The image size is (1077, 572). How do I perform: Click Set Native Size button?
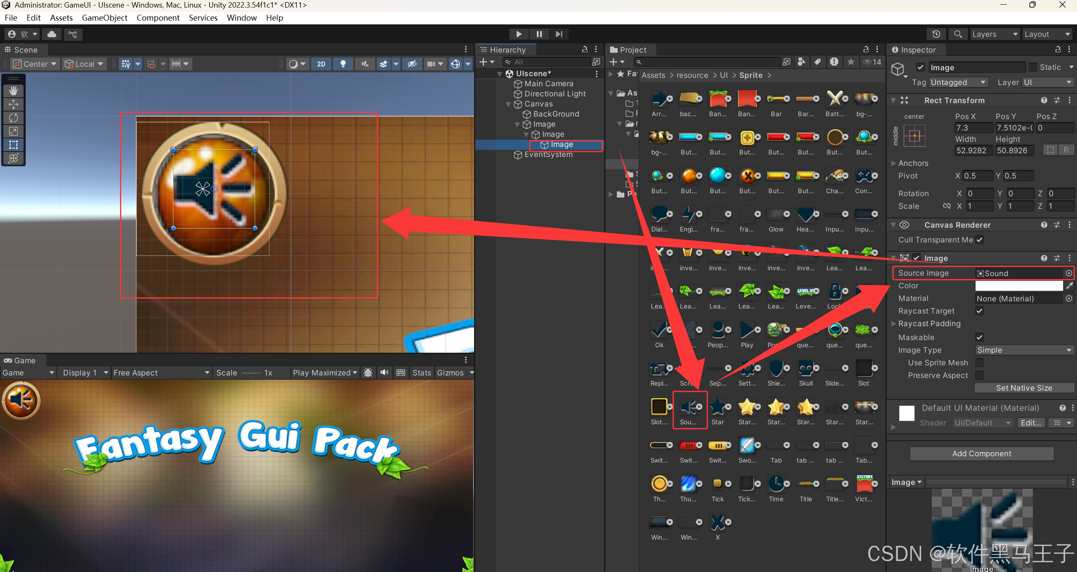tap(1024, 388)
